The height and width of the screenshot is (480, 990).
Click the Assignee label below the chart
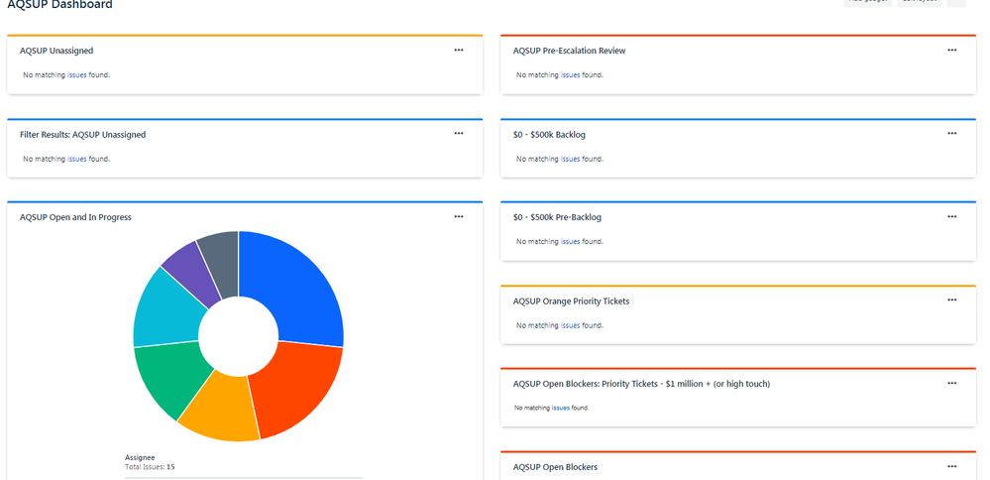[x=140, y=457]
